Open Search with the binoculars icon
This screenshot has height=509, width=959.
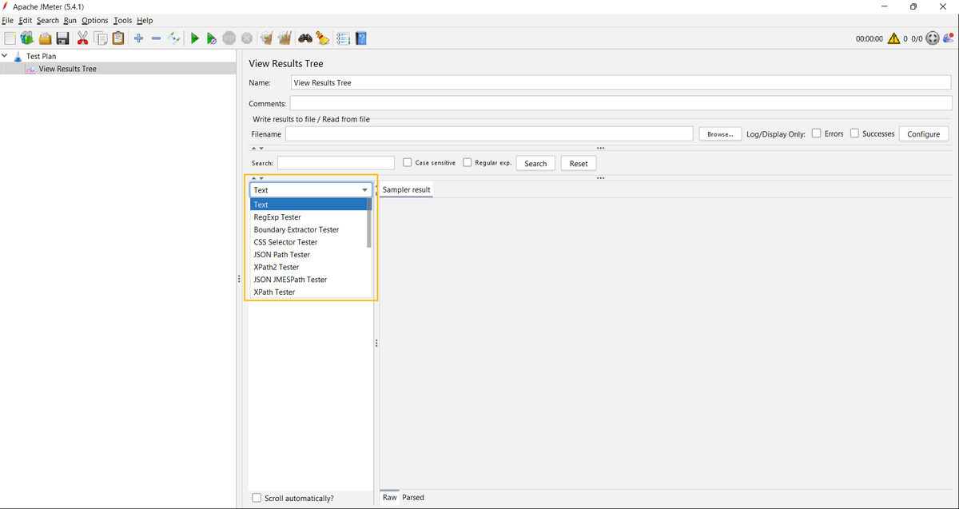305,38
